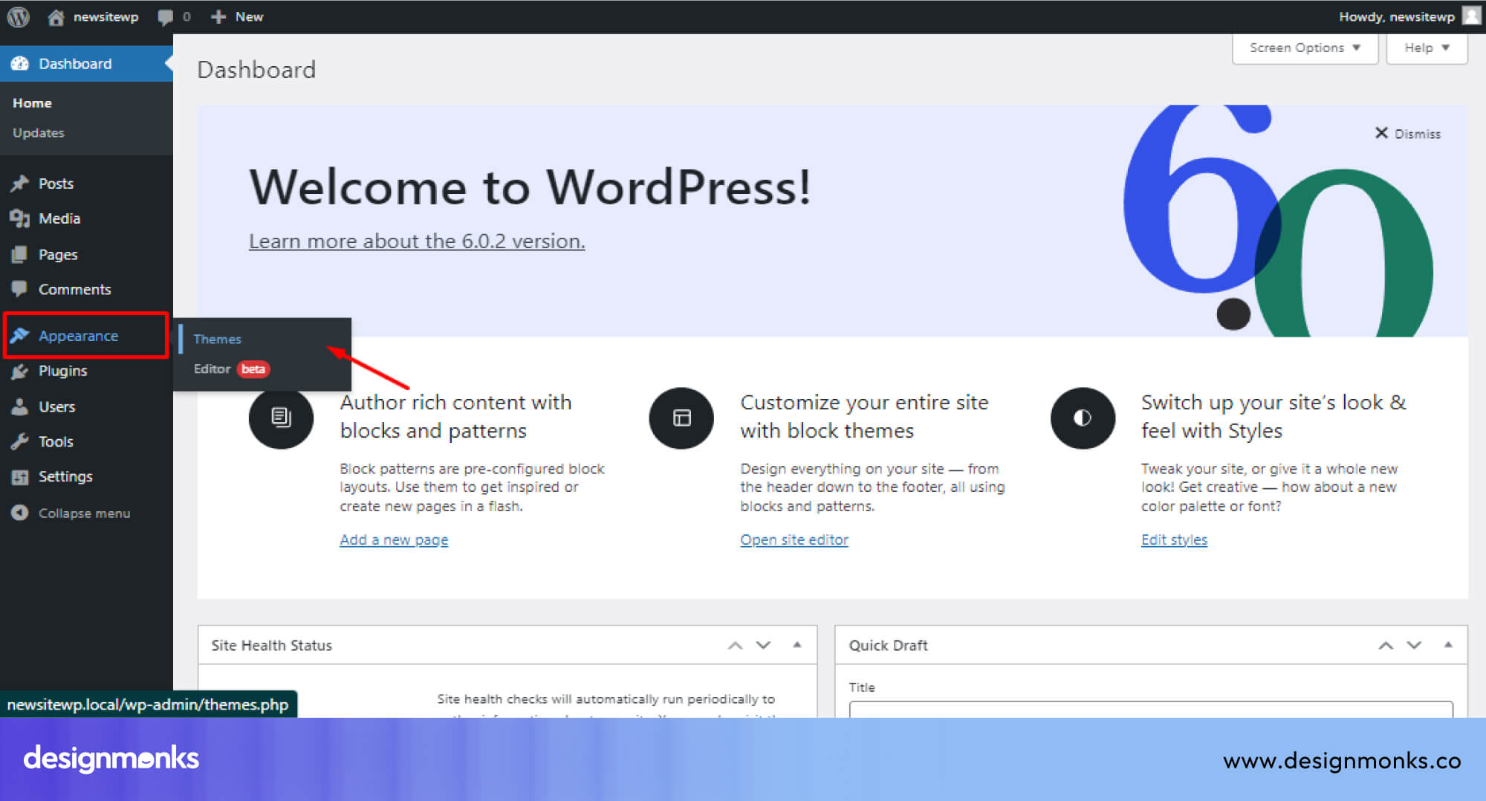1486x801 pixels.
Task: Click Collapse menu text
Action: 84,513
